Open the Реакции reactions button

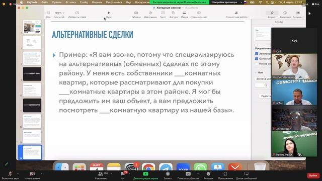tap(208, 175)
